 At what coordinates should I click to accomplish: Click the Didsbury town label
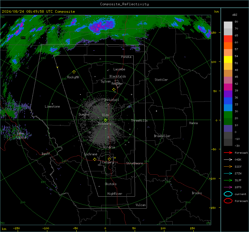tap(105, 124)
